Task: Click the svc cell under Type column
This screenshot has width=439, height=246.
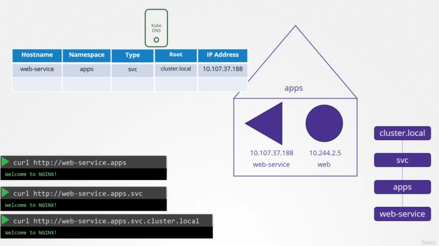Action: coord(133,69)
